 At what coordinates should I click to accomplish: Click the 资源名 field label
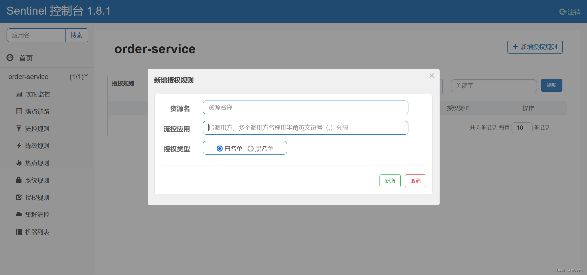[180, 109]
